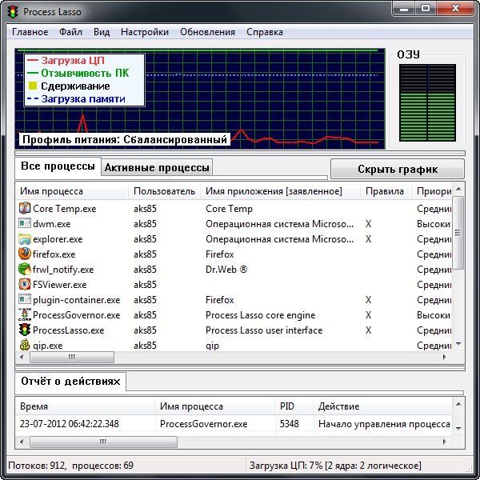
Task: Select the FSViewer.exe icon
Action: (x=24, y=285)
